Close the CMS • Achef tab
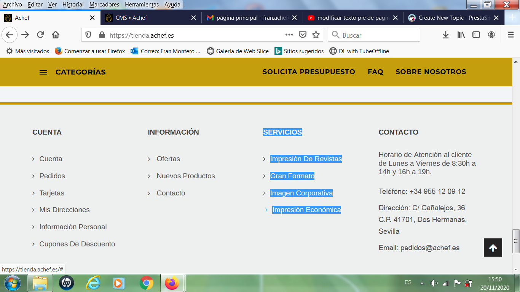This screenshot has height=292, width=520. pos(193,18)
